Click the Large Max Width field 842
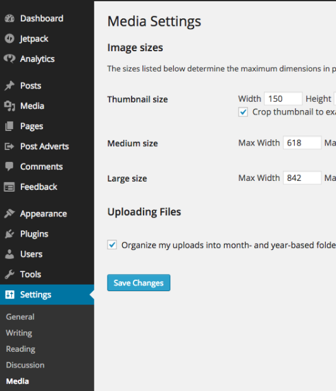Viewport: 336px width, 391px height. tap(302, 178)
